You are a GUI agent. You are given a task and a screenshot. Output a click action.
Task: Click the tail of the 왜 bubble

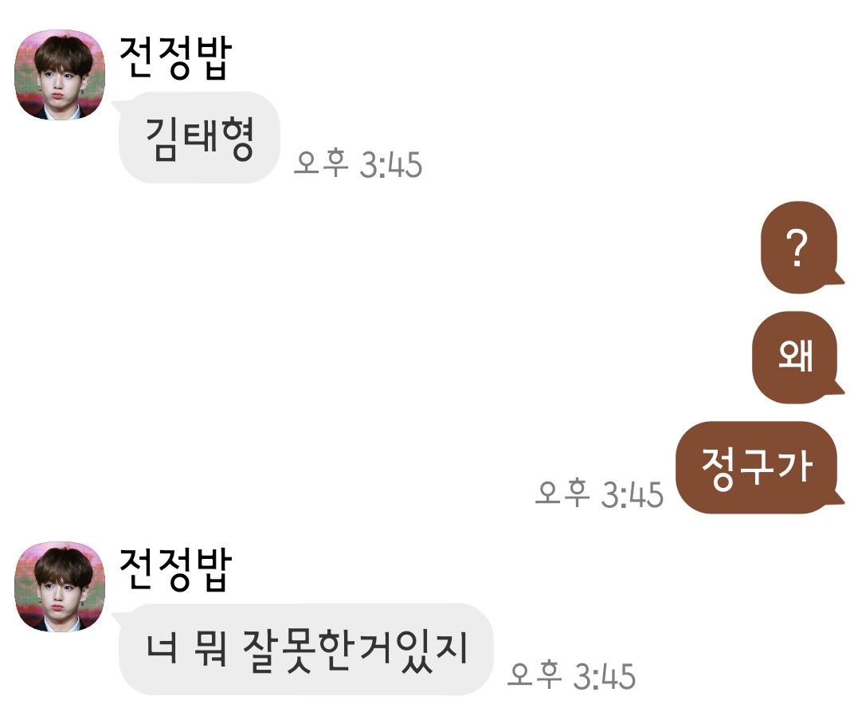pos(839,388)
